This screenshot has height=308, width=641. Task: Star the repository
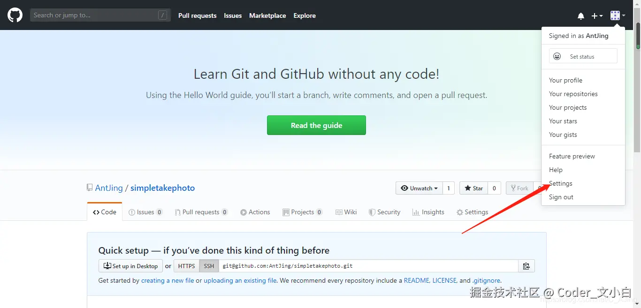[x=473, y=188]
